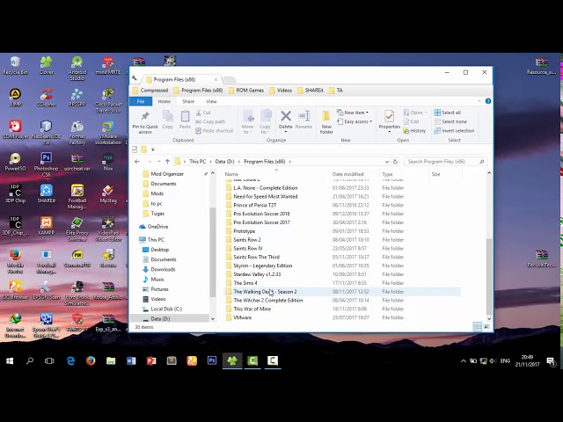Viewport: 563px width, 422px height.
Task: Select Downloads in navigation pane
Action: coord(159,269)
